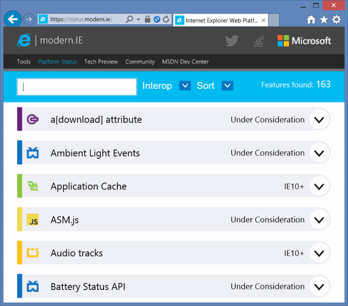
Task: Click the lock security icon in address bar
Action: point(148,19)
